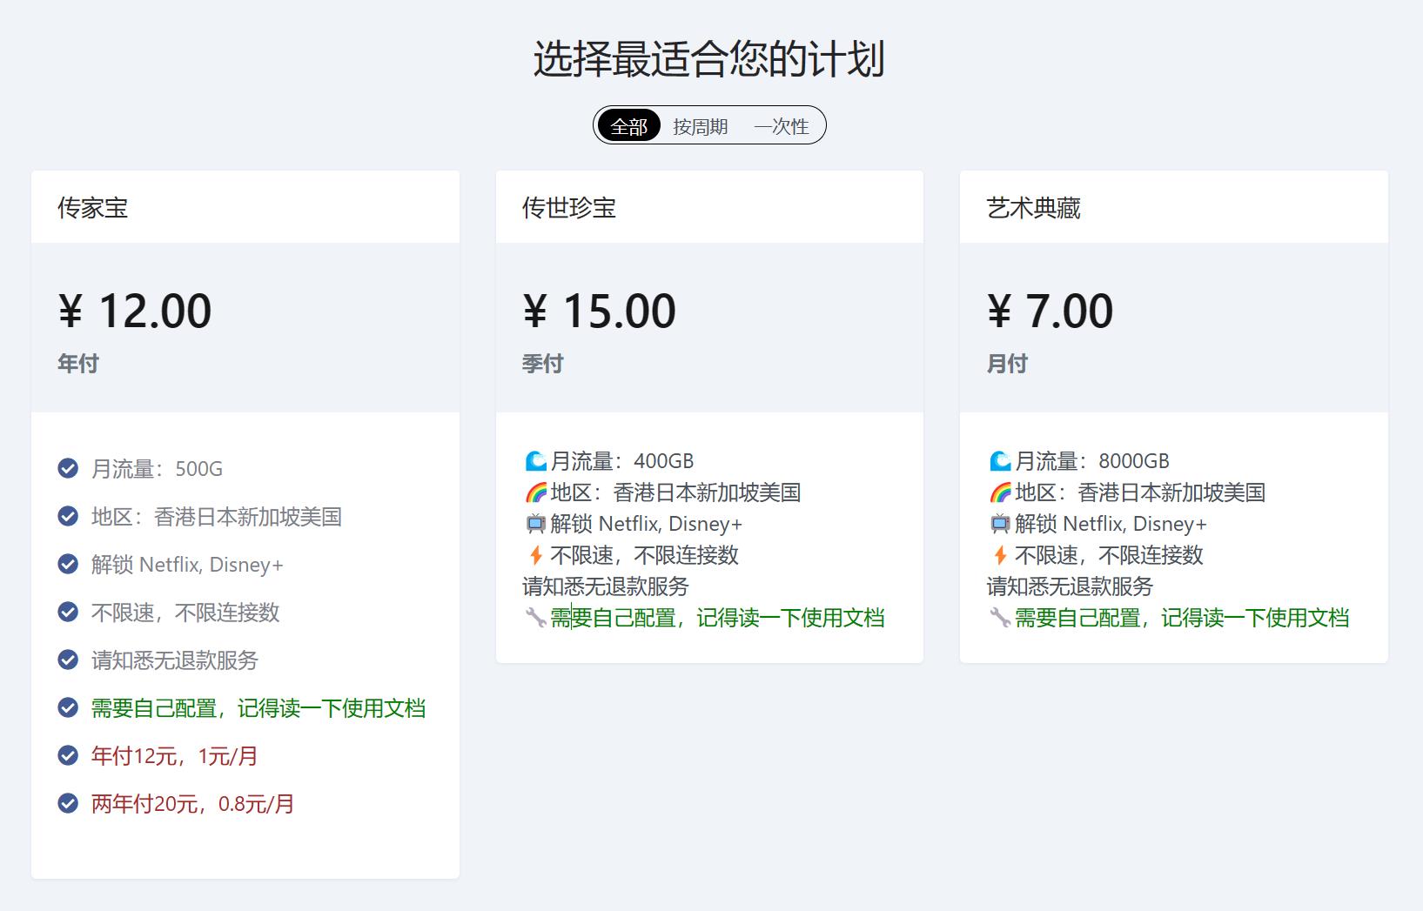Click the 两年付20元，0.8元/月 text
The width and height of the screenshot is (1423, 911).
point(193,804)
